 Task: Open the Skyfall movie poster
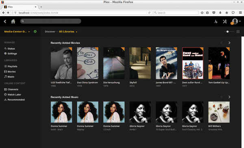tap(140, 63)
